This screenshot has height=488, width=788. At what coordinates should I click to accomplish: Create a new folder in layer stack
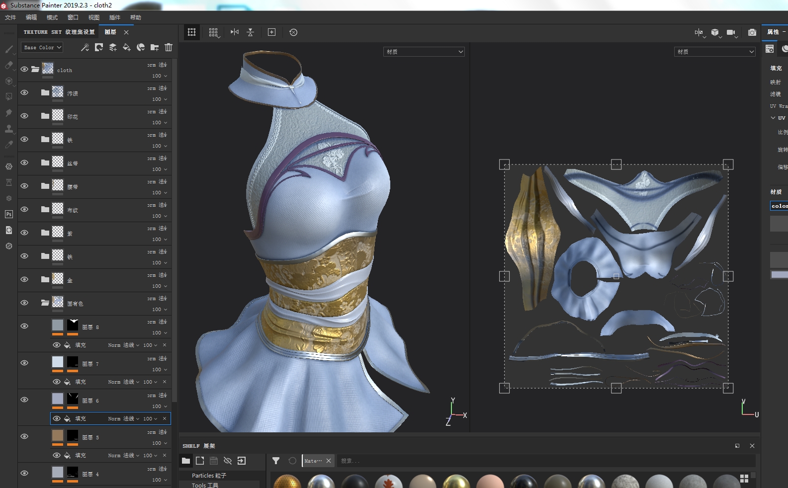tap(155, 47)
